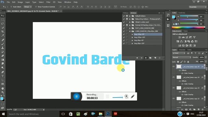The image size is (208, 117).
Task: Switch to the History tab
Action: (126, 13)
